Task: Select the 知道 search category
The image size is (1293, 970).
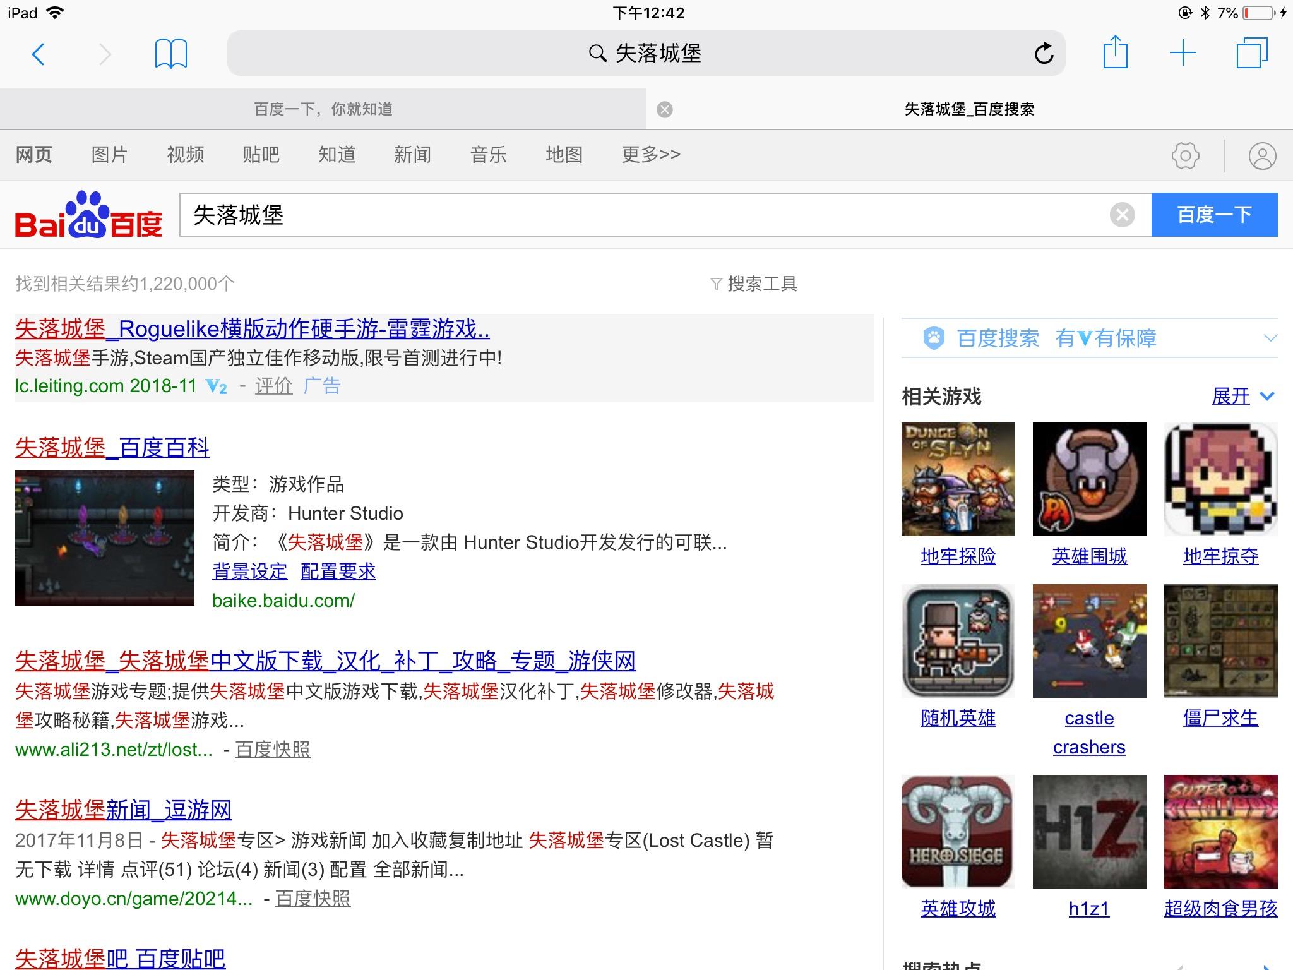Action: point(337,155)
